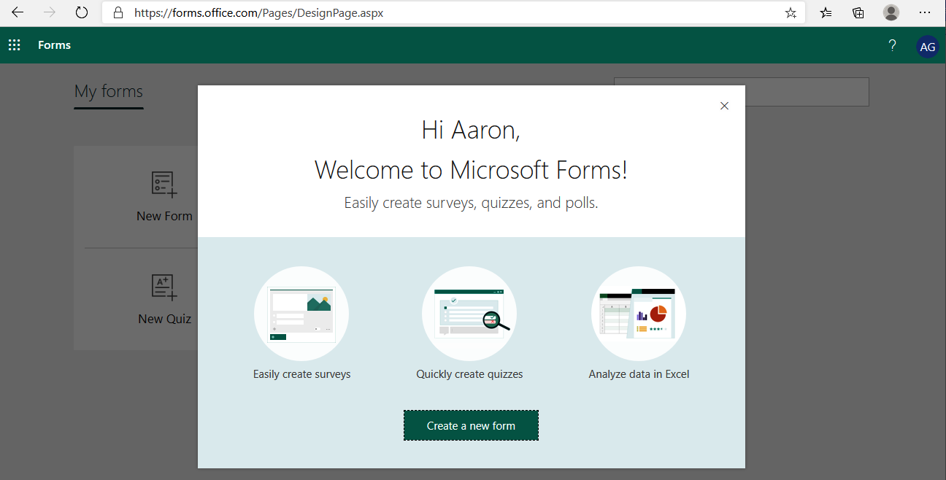Select the My forms tab
The height and width of the screenshot is (480, 946).
tap(109, 92)
